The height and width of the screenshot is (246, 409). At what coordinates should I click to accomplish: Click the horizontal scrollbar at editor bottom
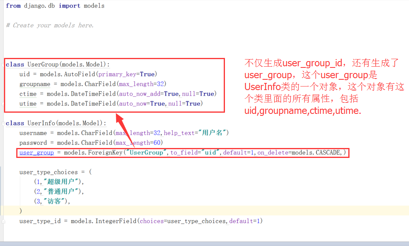coord(204,243)
